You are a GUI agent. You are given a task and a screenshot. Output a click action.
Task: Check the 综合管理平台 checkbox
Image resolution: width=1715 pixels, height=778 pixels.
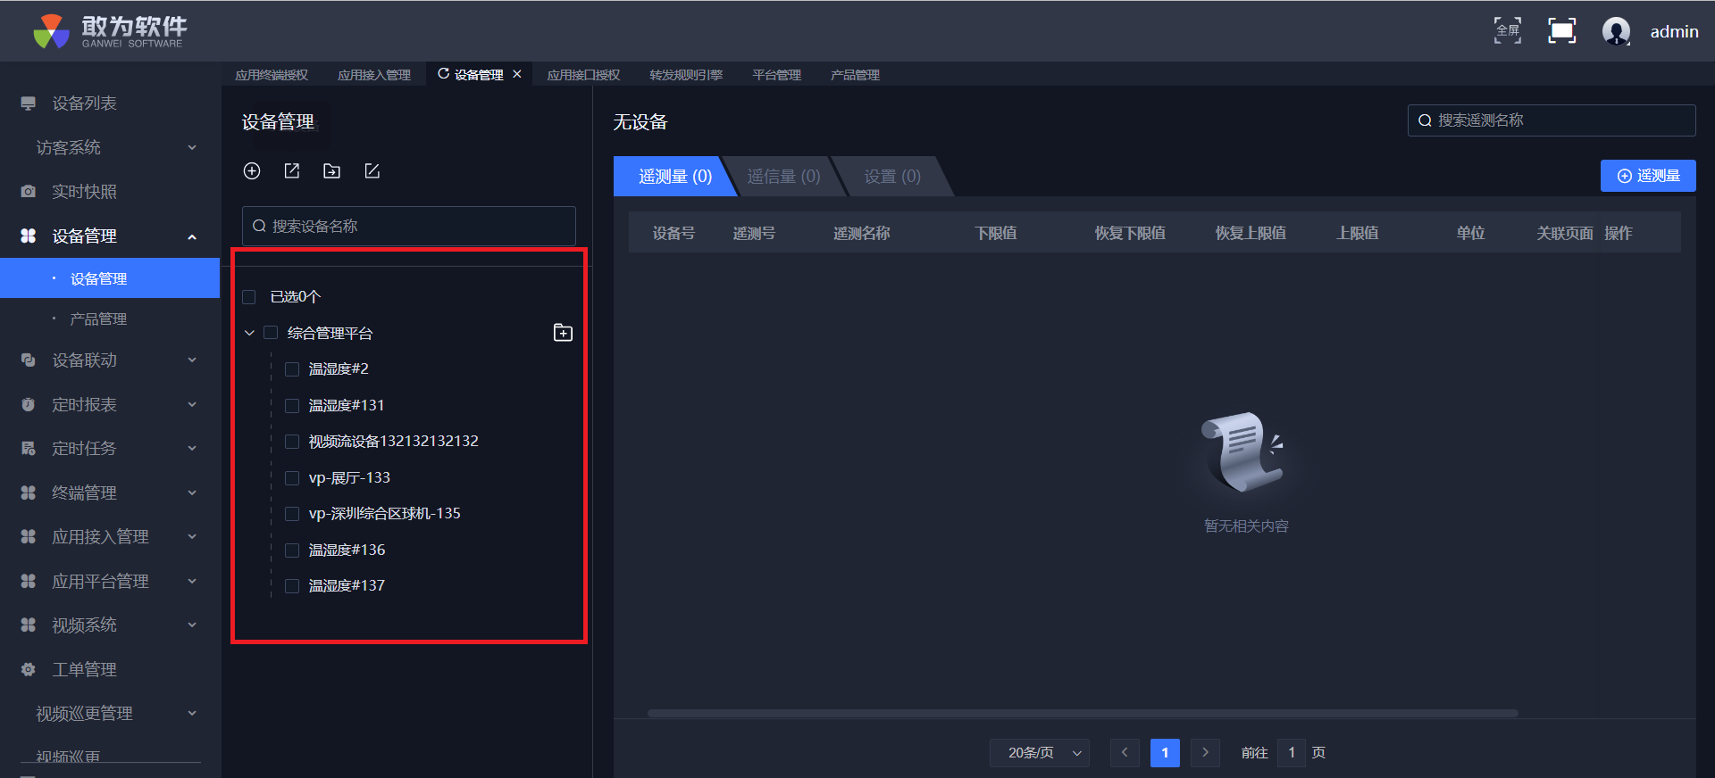click(271, 333)
